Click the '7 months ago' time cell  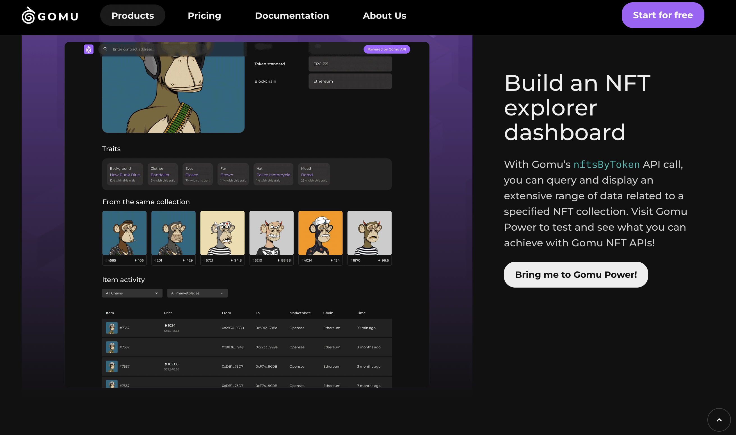click(x=369, y=386)
